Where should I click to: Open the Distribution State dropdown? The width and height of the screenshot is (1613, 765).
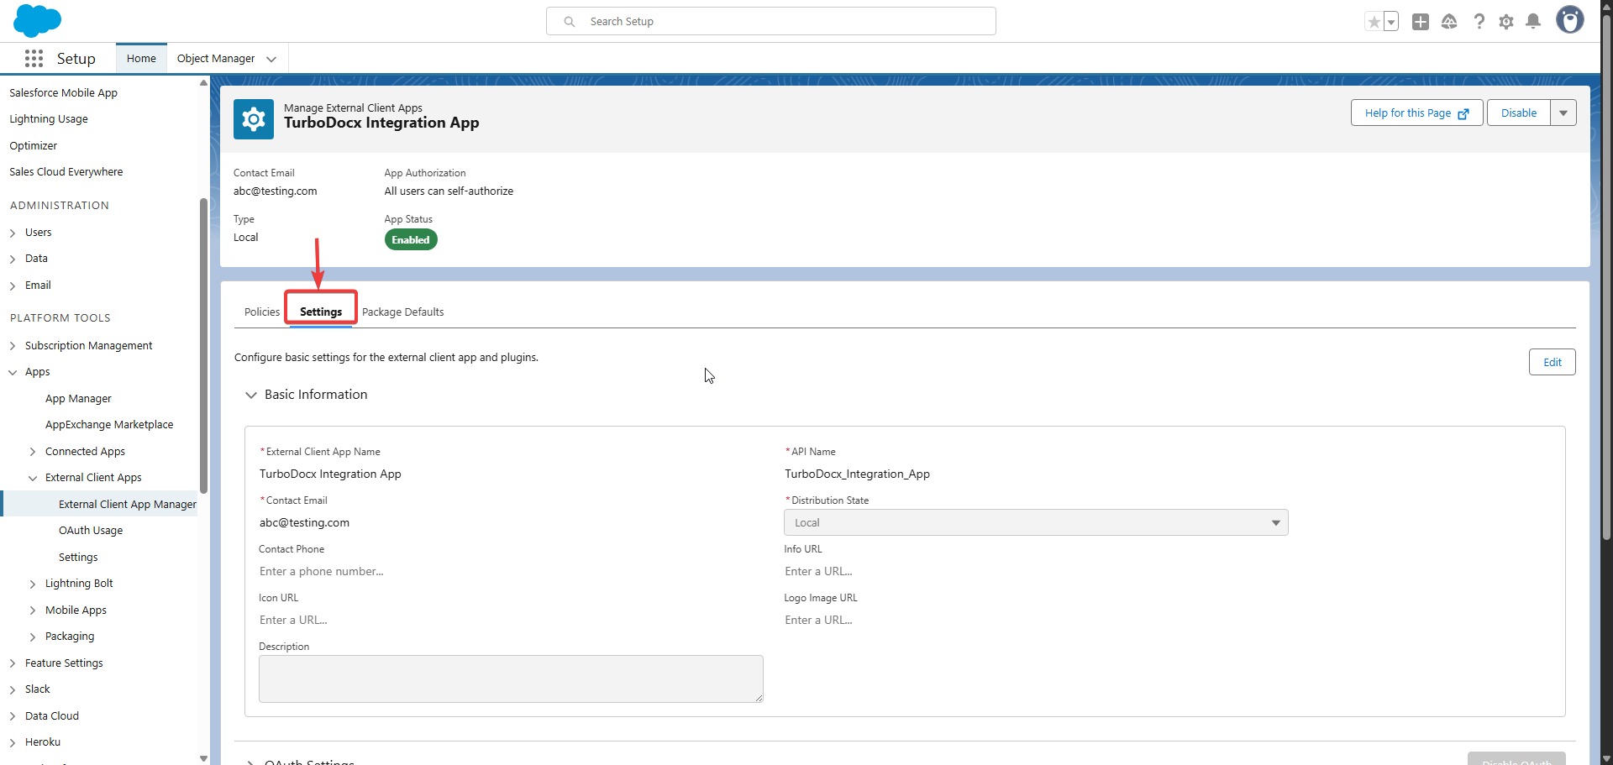coord(1036,522)
